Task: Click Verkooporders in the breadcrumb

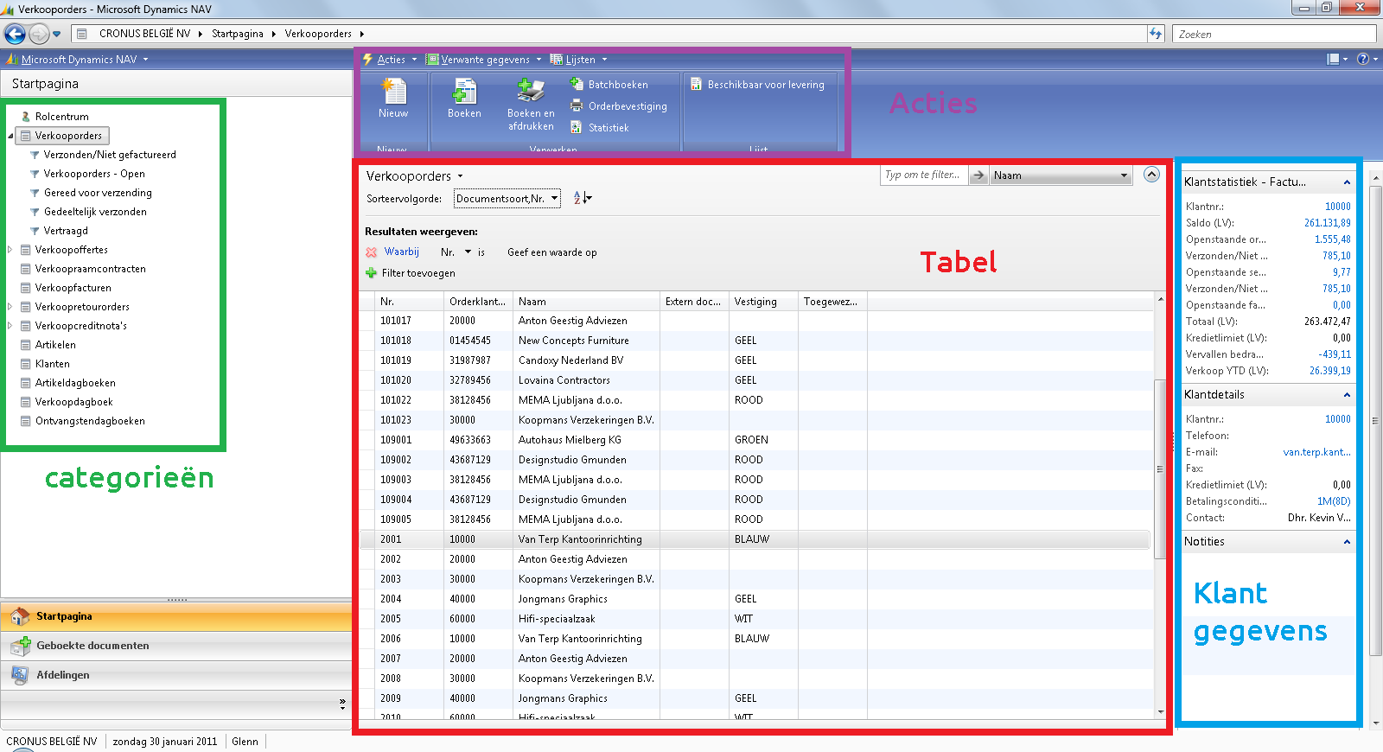Action: point(318,34)
